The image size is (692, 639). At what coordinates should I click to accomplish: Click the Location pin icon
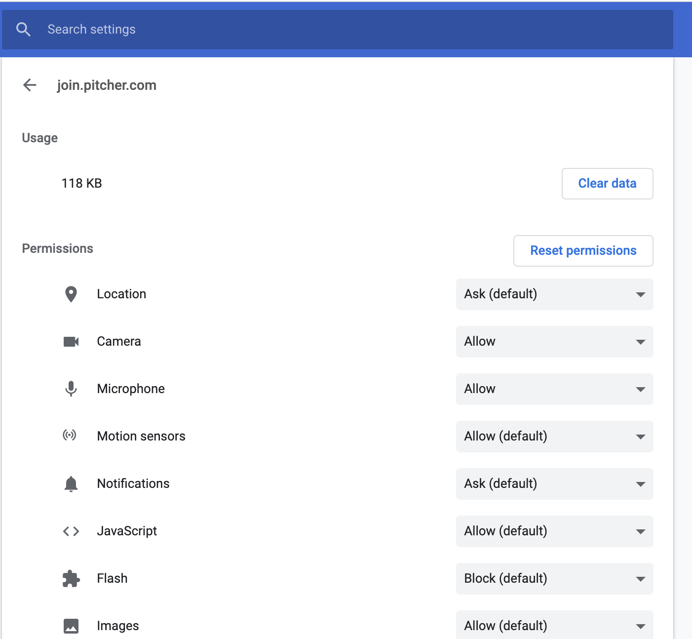(71, 294)
